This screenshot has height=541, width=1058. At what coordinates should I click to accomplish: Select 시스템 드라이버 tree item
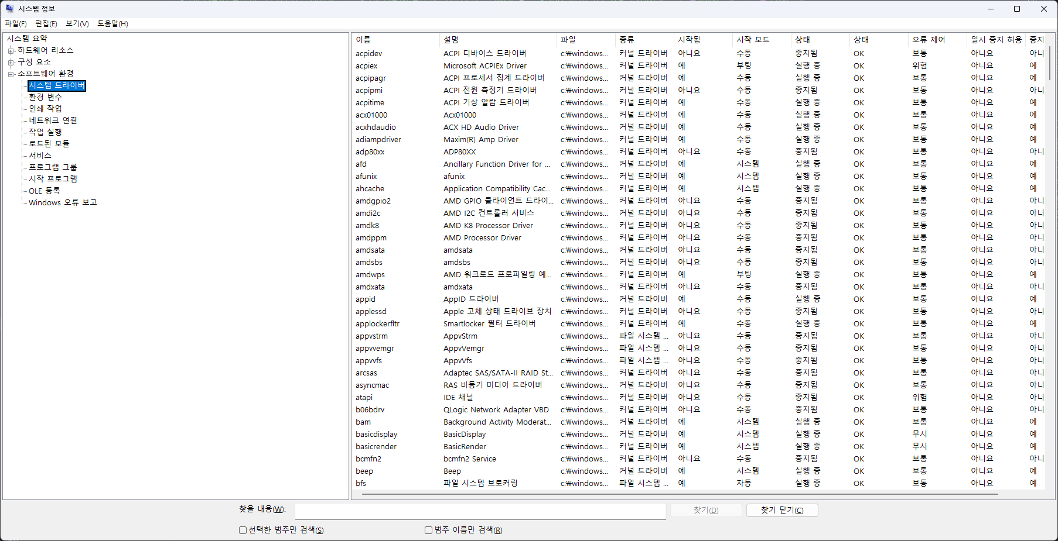tap(57, 85)
